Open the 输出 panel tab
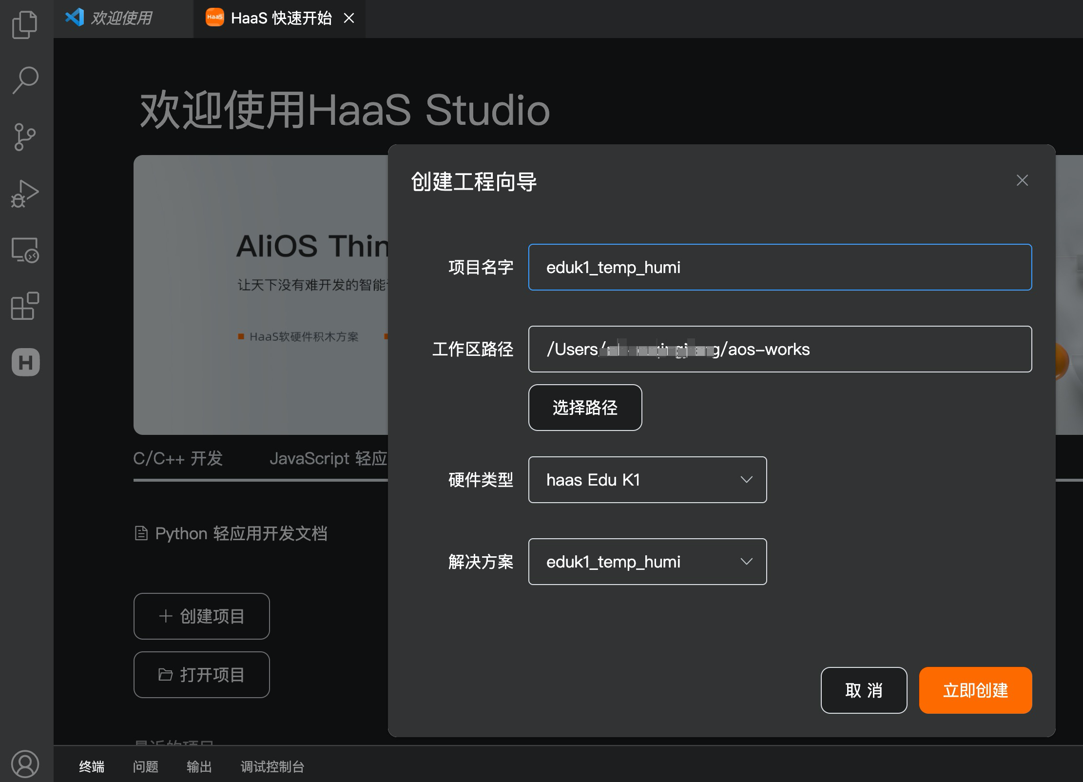This screenshot has width=1083, height=782. coord(199,766)
